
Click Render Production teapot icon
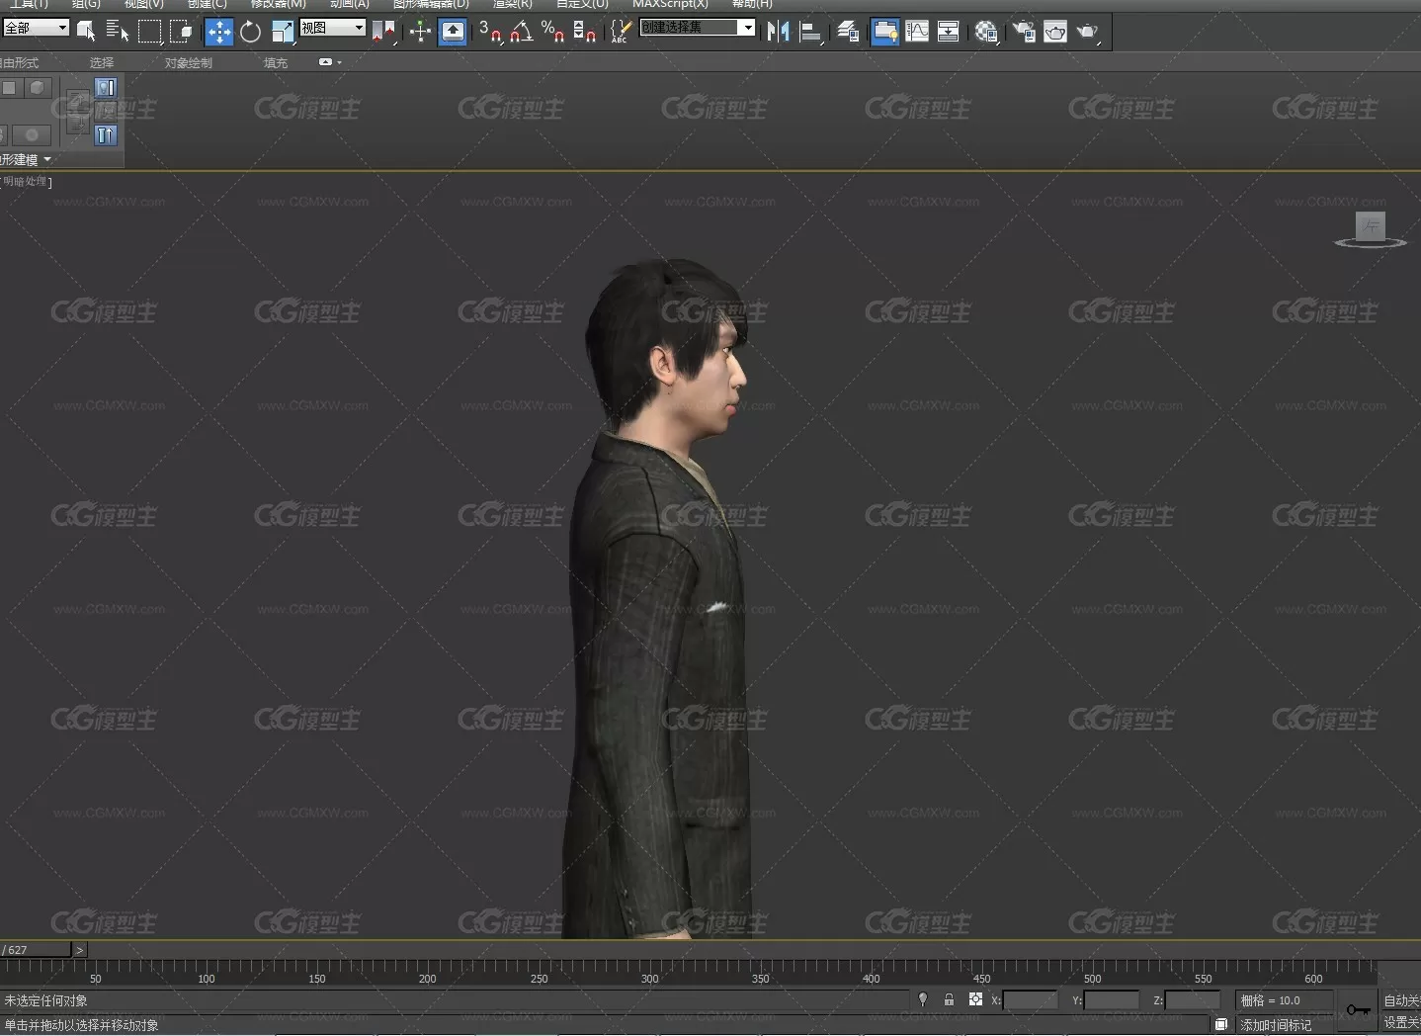tap(1088, 32)
